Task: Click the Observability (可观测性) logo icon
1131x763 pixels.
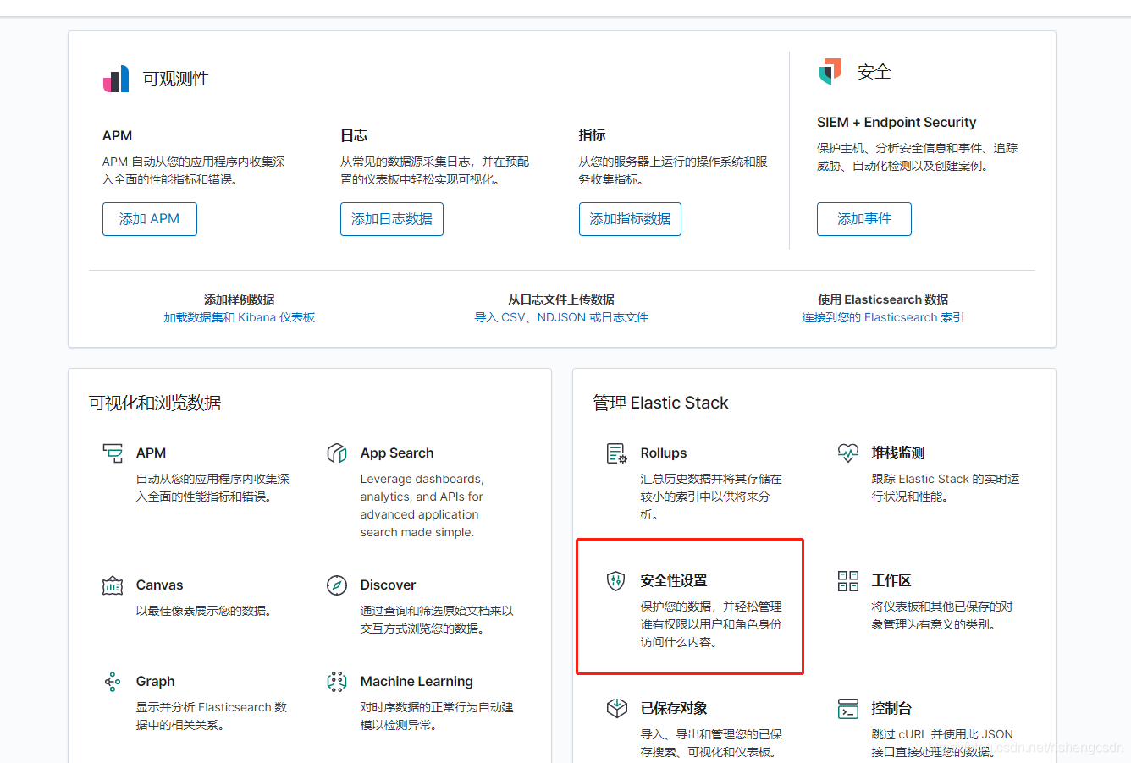Action: point(116,79)
